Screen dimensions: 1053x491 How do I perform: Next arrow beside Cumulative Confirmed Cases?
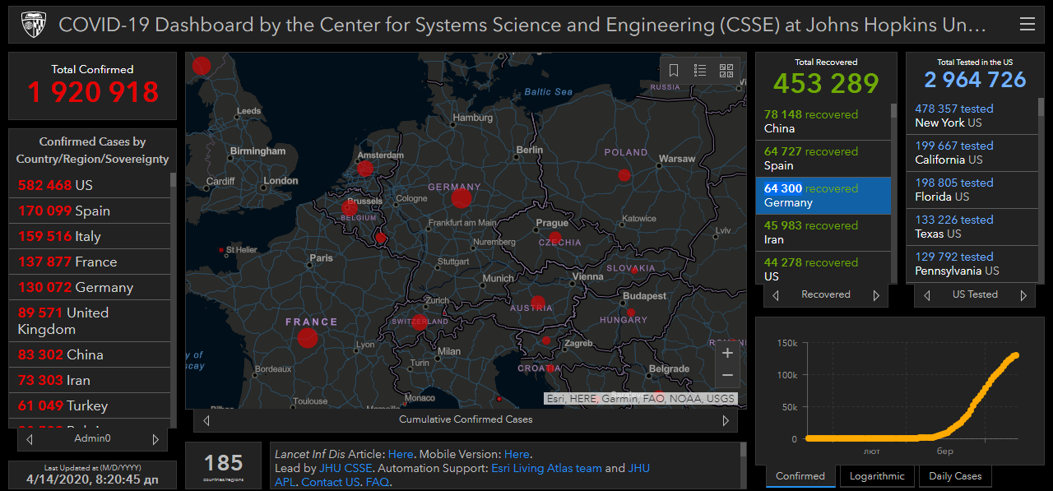pos(726,420)
